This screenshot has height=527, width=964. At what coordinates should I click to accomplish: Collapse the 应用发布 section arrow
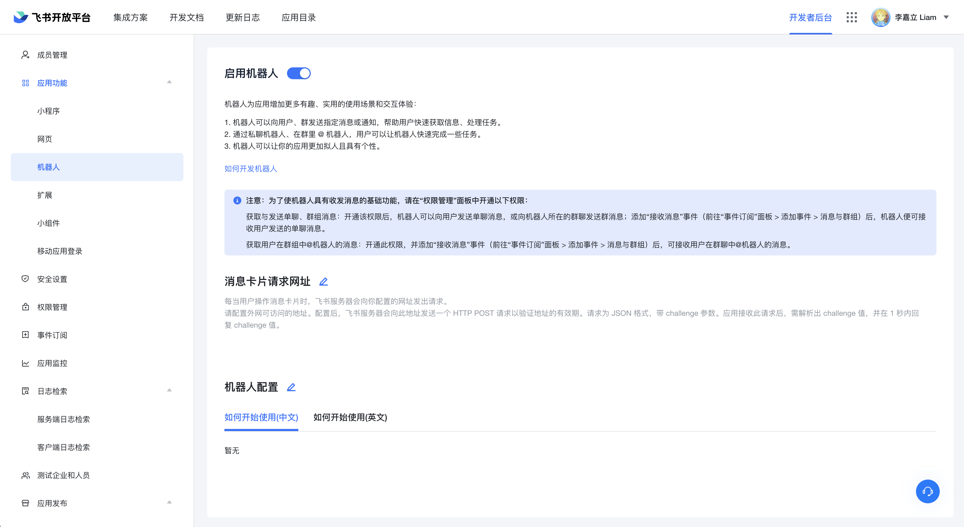169,502
